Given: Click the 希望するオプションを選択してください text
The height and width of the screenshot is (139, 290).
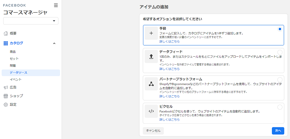Looking at the screenshot, I should pyautogui.click(x=172, y=19).
